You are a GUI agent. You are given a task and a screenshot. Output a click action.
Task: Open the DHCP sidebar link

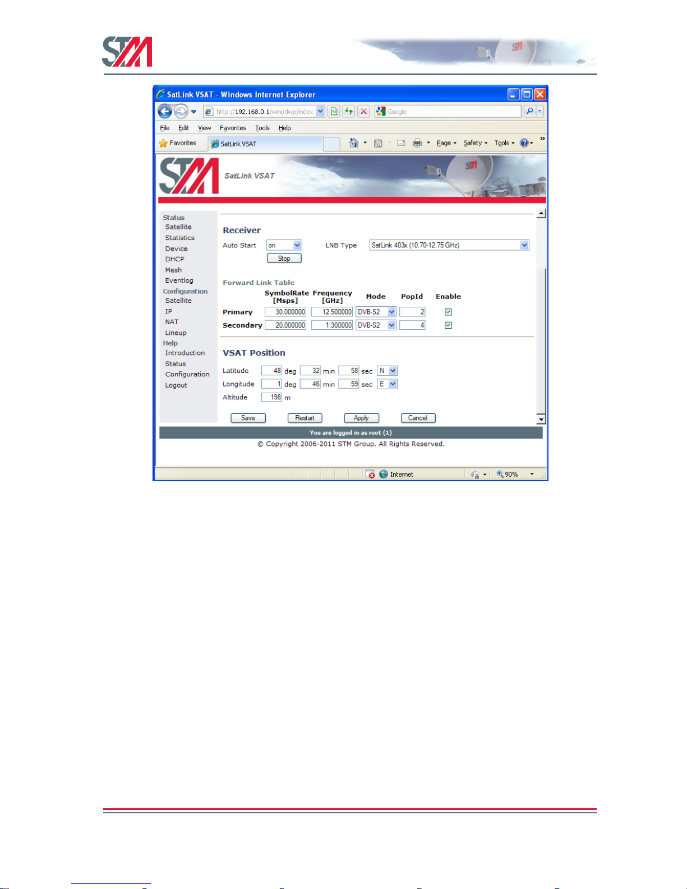174,259
